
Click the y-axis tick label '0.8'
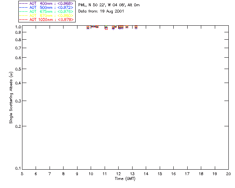(18, 40)
